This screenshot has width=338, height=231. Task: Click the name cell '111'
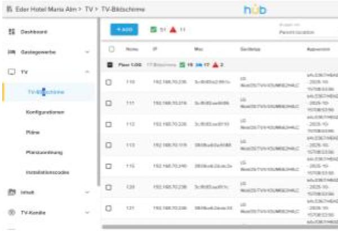click(130, 103)
